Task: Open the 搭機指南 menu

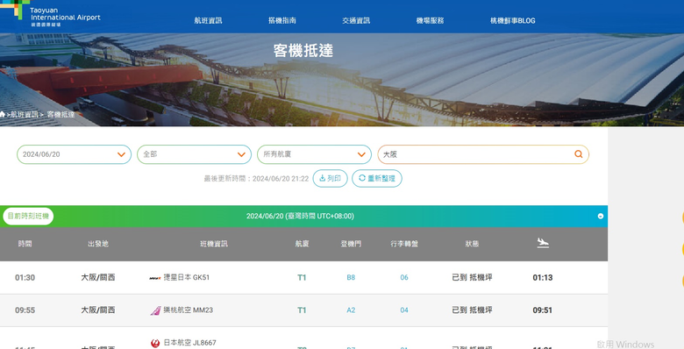Action: [282, 20]
